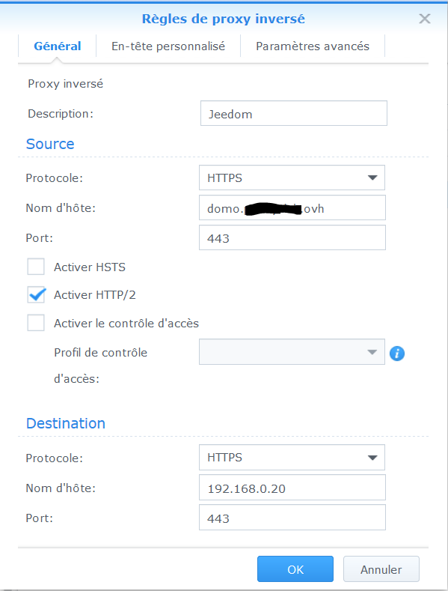Viewport: 448px width, 591px height.
Task: Close the reverse proxy rules dialog
Action: 424,19
